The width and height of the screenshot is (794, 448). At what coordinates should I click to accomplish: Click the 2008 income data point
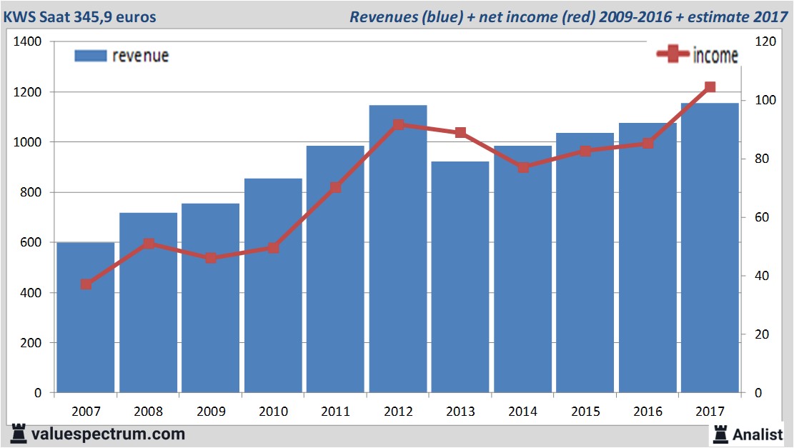[x=149, y=244]
